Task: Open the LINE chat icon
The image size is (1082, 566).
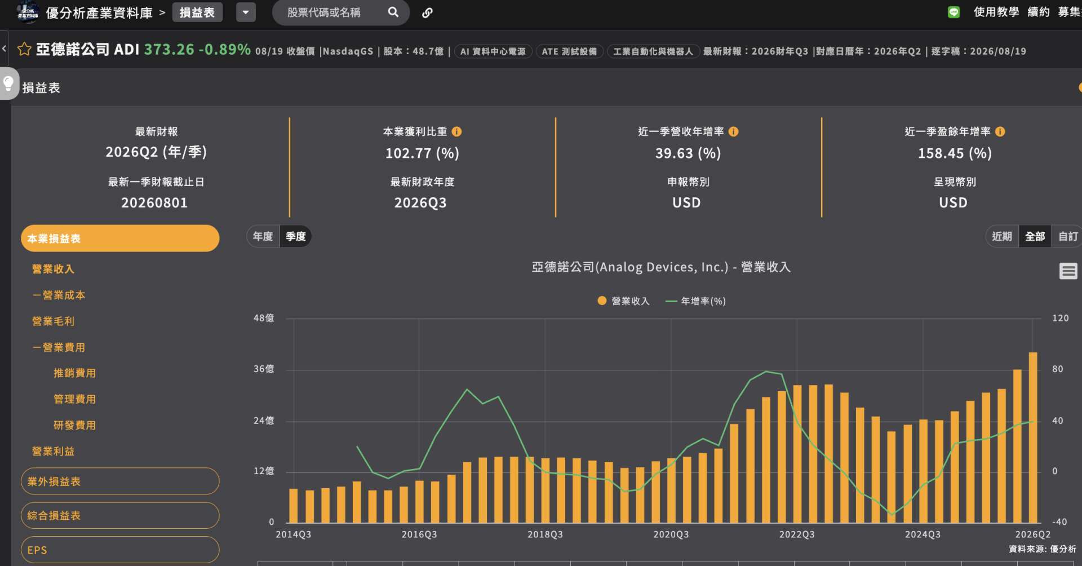Action: (954, 12)
